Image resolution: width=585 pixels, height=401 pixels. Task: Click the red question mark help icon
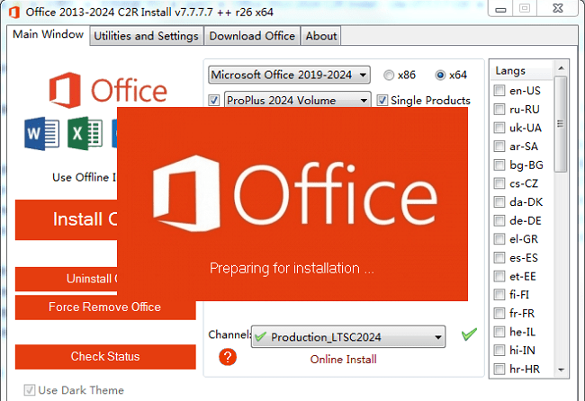(x=228, y=357)
